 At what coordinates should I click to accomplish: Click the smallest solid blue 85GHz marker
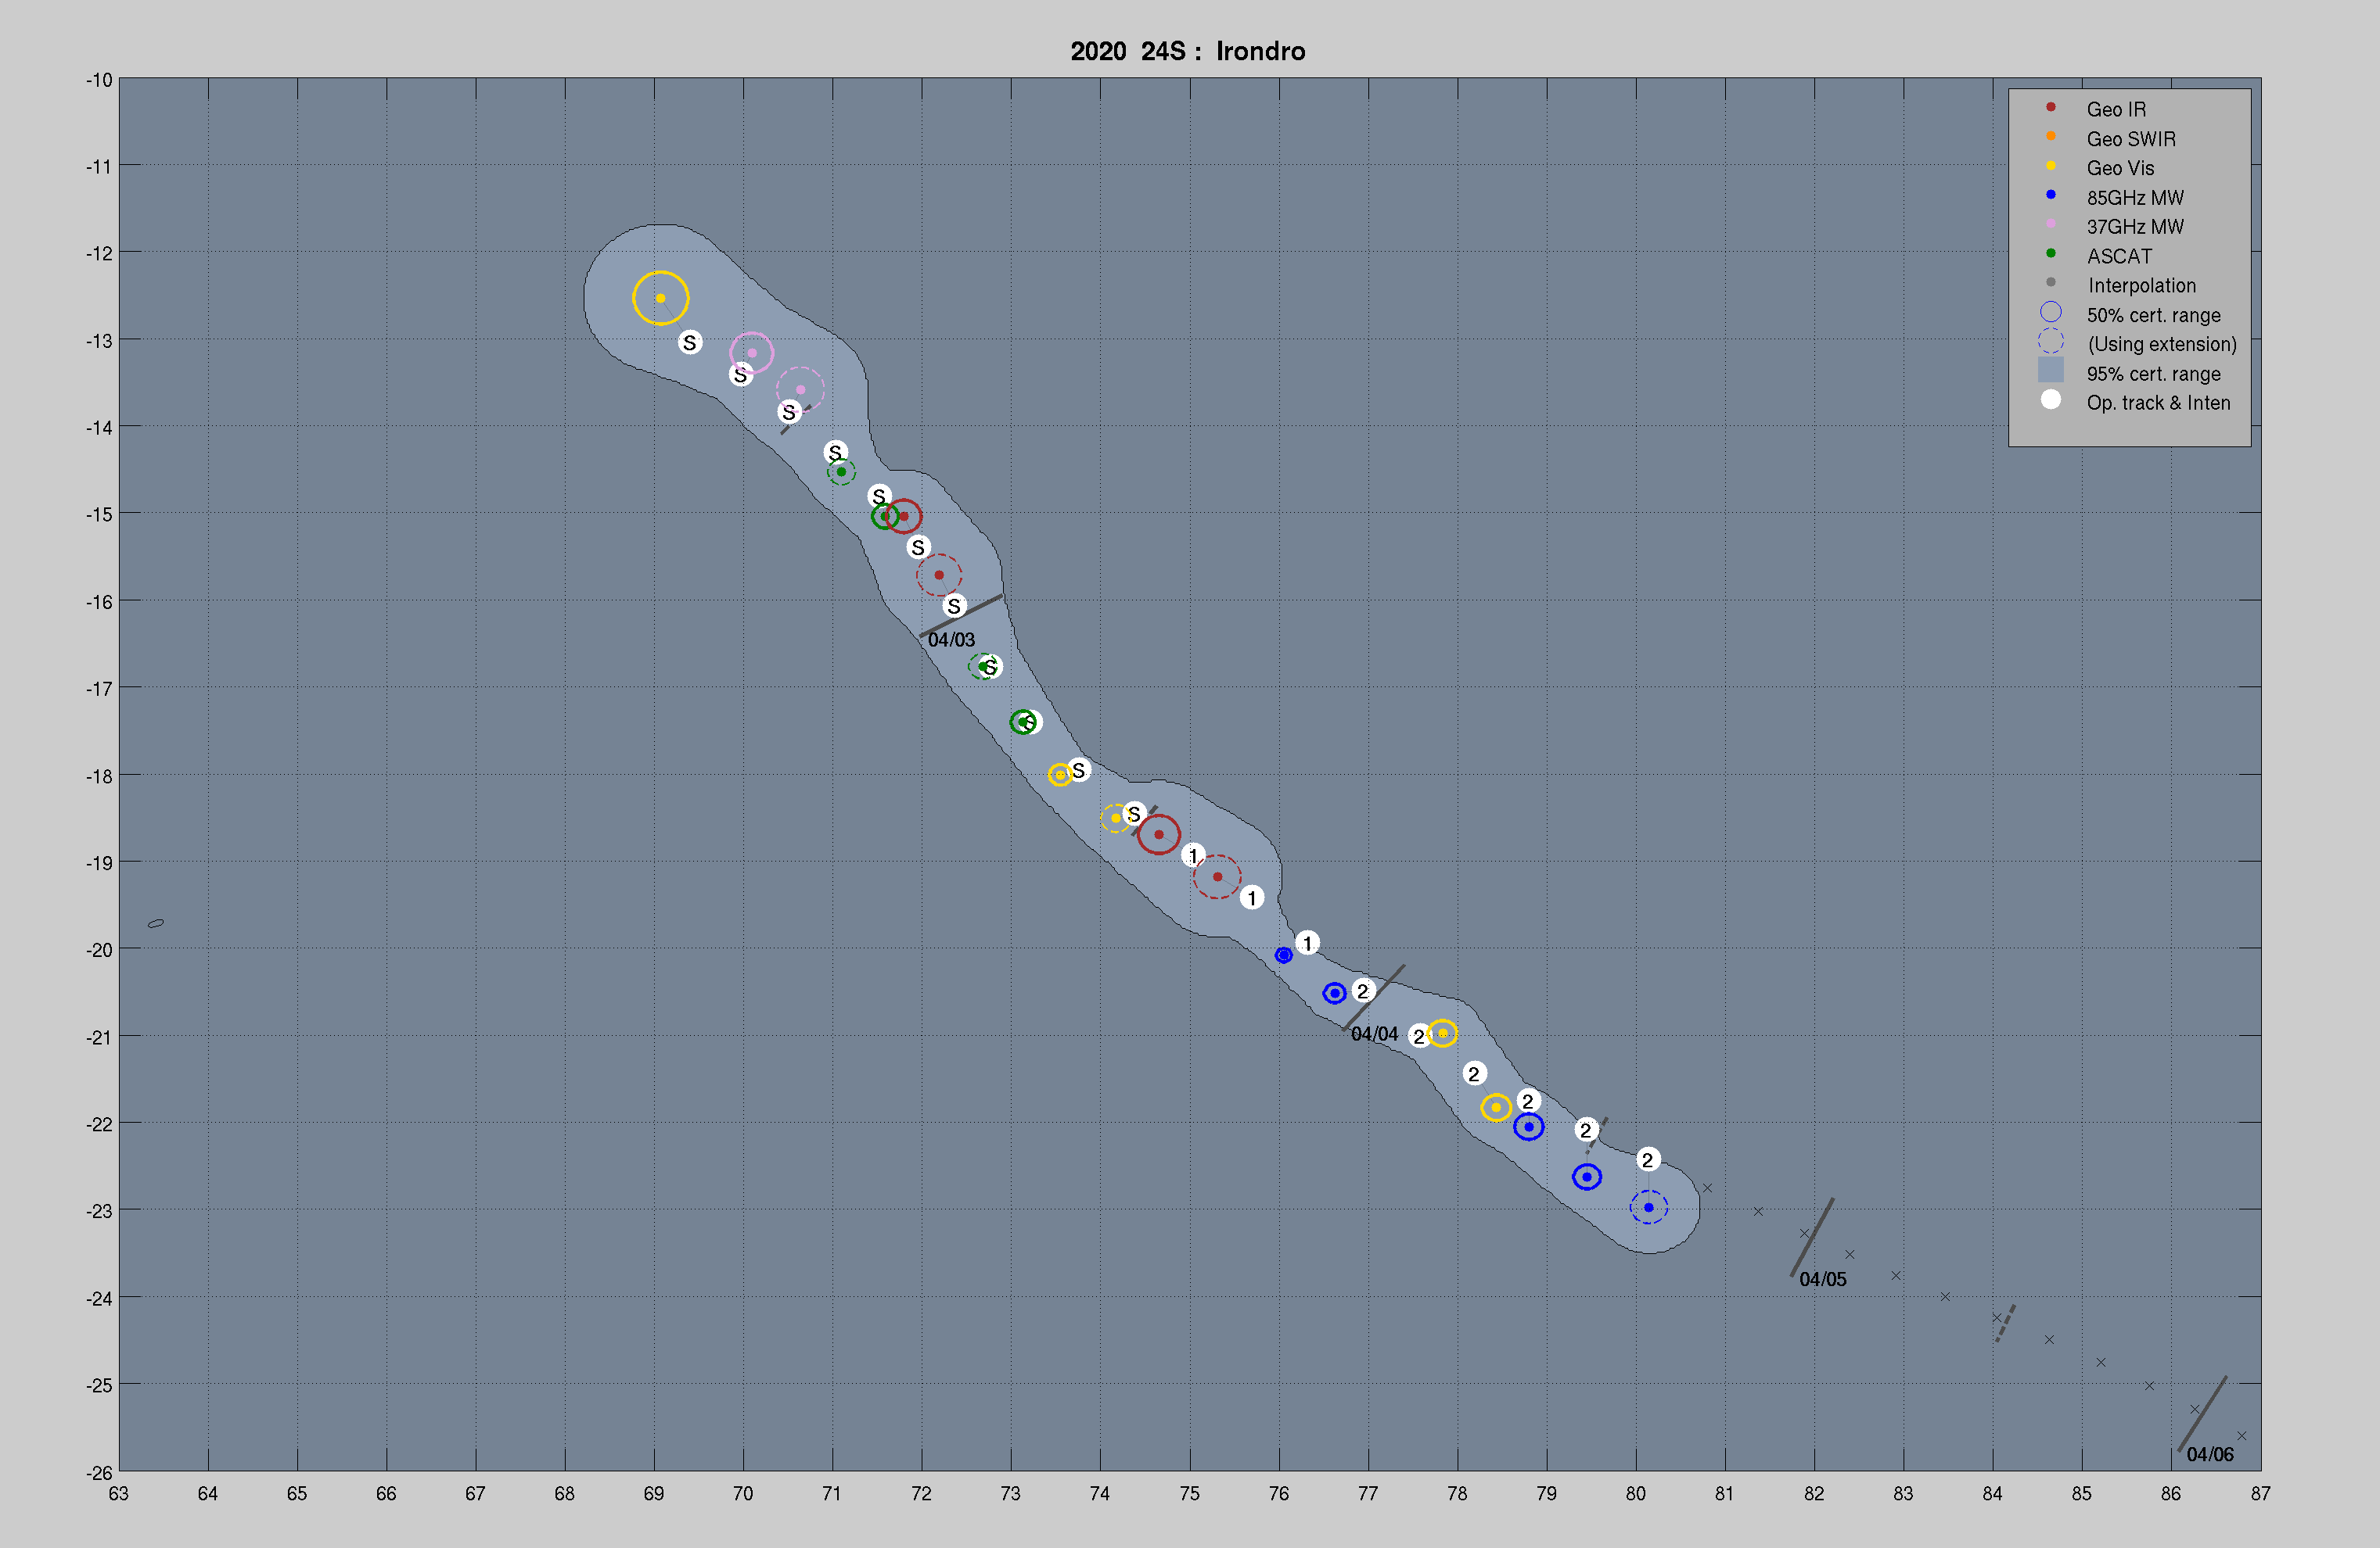click(1283, 955)
